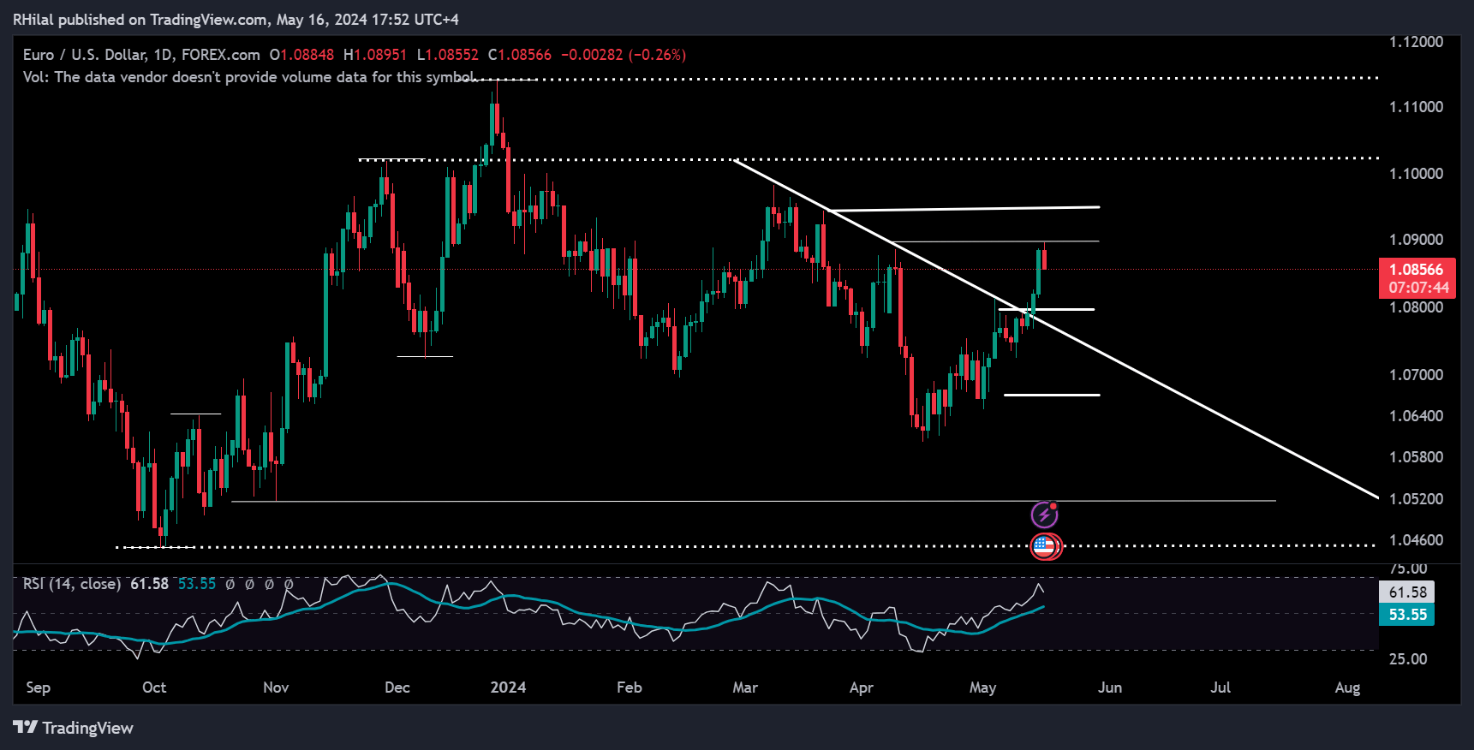
Task: Click the change value −0.00282 (−0.26%)
Action: coord(624,55)
